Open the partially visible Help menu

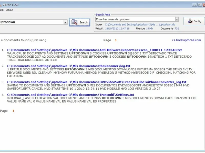(x=2, y=10)
